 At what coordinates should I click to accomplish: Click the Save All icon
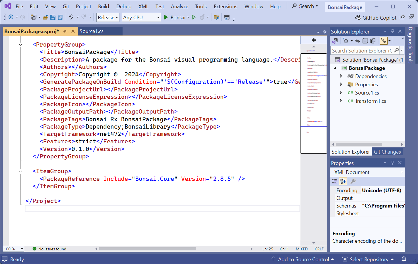[60, 17]
